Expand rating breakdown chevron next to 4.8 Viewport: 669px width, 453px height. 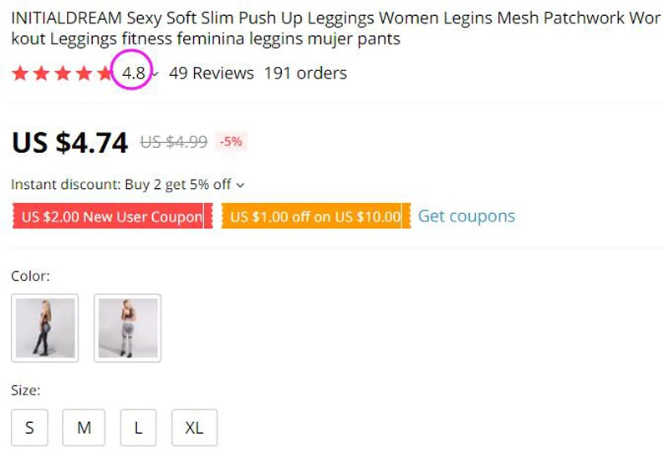pos(156,74)
